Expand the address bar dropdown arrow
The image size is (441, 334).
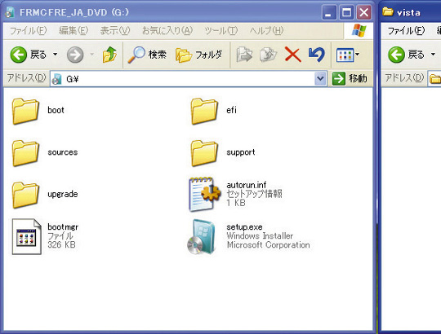click(320, 78)
